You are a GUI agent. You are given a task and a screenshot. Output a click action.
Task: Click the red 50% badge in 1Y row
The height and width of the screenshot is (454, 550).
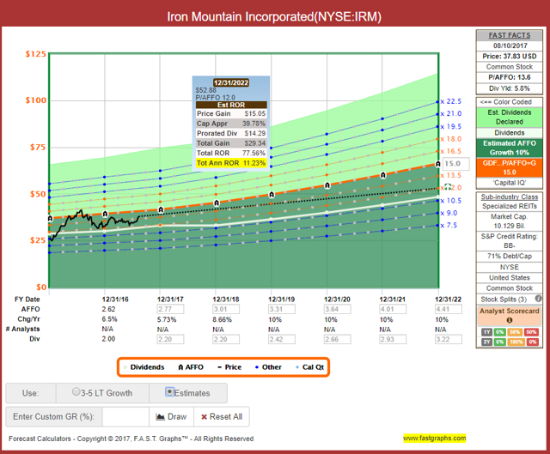(531, 332)
